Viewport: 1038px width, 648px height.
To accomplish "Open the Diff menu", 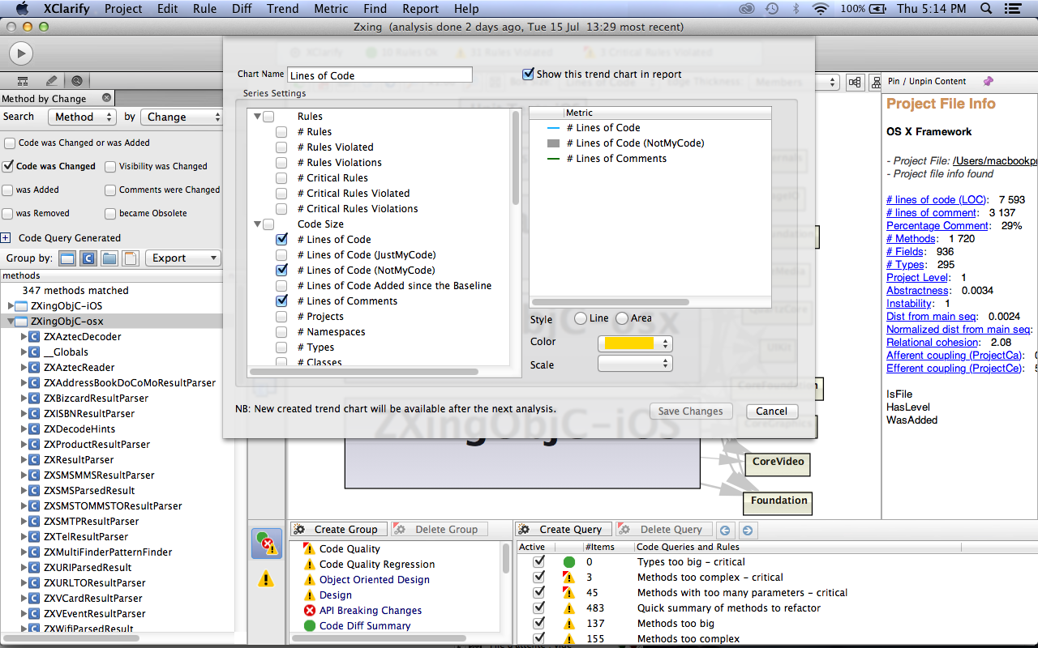I will coord(241,9).
